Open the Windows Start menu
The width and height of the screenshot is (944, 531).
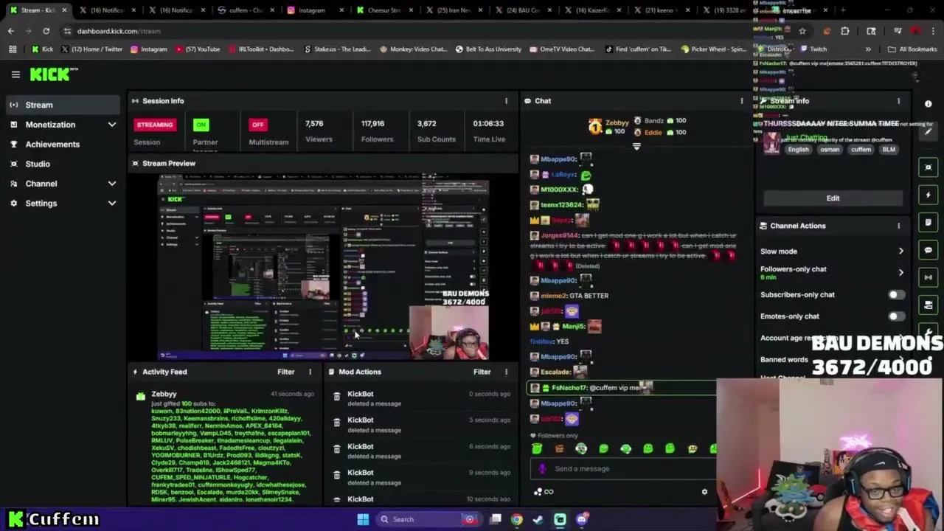click(x=363, y=519)
